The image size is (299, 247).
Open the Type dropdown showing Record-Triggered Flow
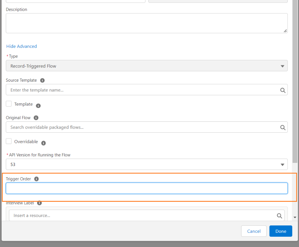point(147,66)
